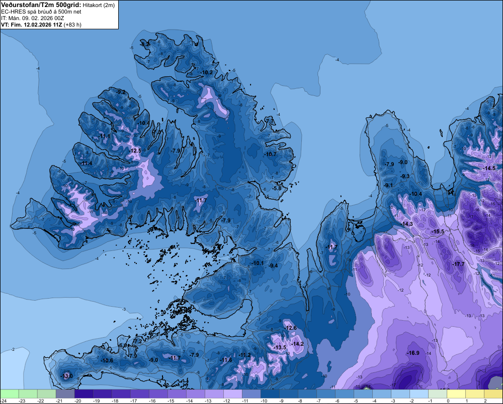This screenshot has width=503, height=404.
Task: Click the -17.7 temperature label
Action: 458,264
